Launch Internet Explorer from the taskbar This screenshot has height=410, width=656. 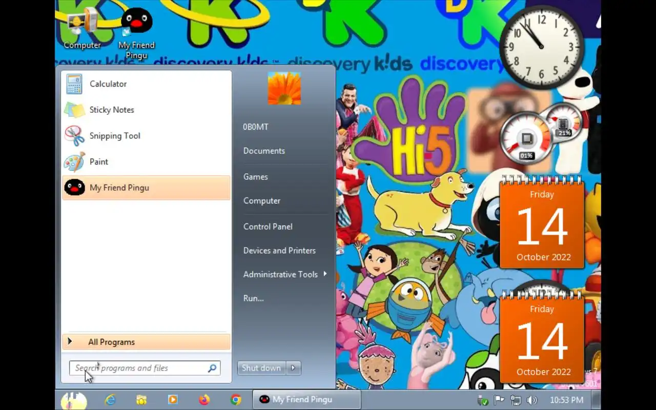[110, 400]
